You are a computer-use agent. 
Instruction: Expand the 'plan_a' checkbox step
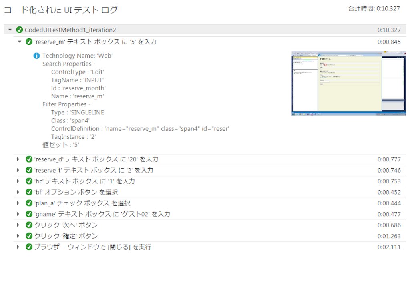point(18,203)
